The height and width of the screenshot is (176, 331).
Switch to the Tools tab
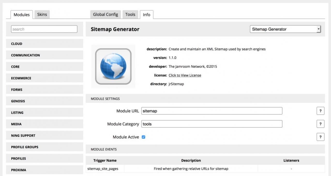[x=130, y=14]
